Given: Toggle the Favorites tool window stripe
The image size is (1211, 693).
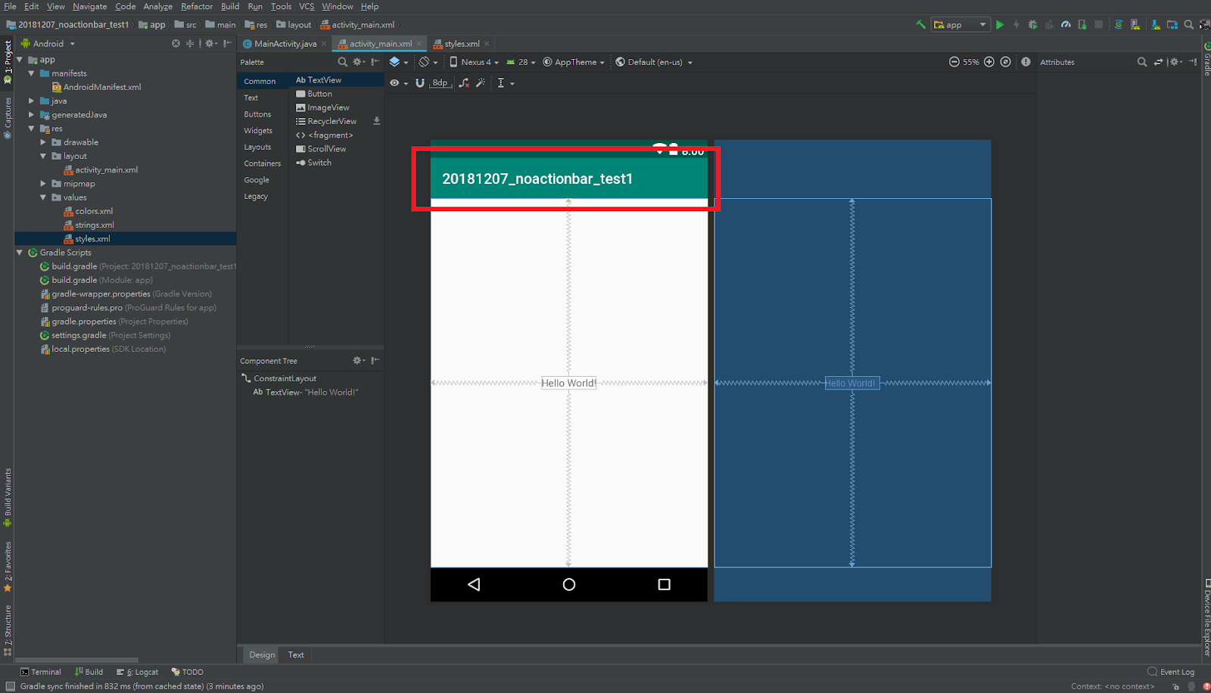Looking at the screenshot, I should 8,567.
